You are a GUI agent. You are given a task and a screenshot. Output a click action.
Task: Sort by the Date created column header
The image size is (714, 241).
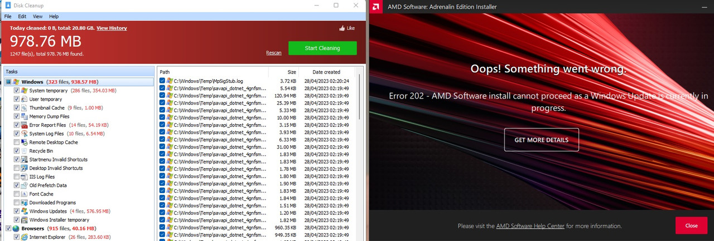(x=327, y=72)
